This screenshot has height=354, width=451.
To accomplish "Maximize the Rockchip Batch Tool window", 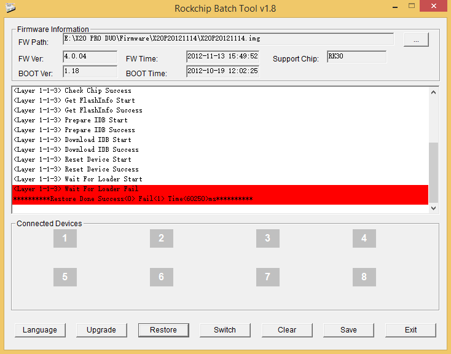I will [x=412, y=6].
